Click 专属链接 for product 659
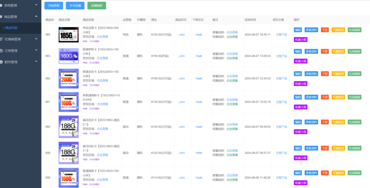 point(338,148)
